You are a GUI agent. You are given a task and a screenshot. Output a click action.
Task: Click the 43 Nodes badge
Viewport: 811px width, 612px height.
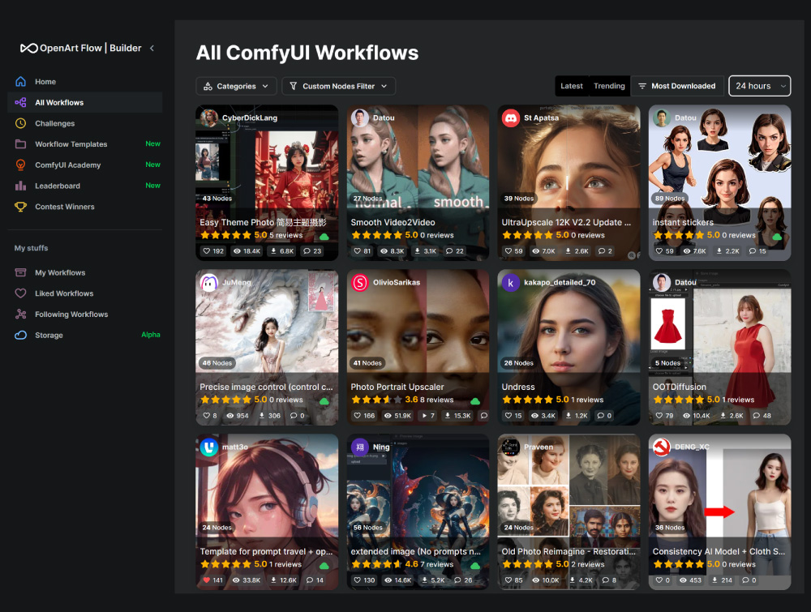click(x=217, y=199)
